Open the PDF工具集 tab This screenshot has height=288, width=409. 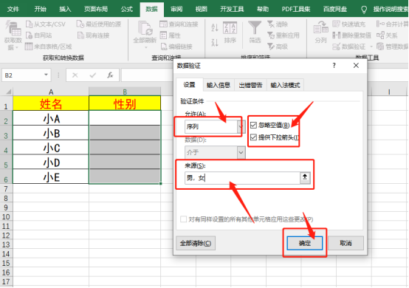point(296,9)
